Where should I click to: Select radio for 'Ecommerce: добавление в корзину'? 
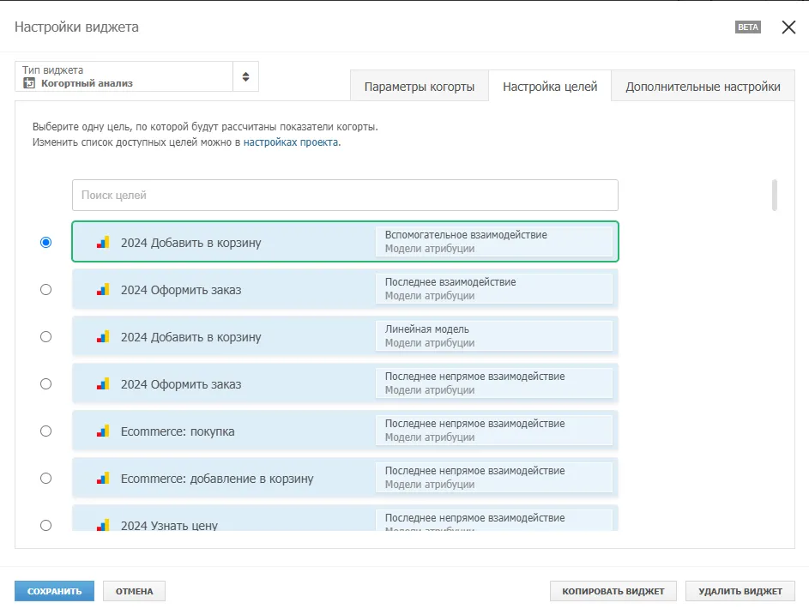pos(46,479)
